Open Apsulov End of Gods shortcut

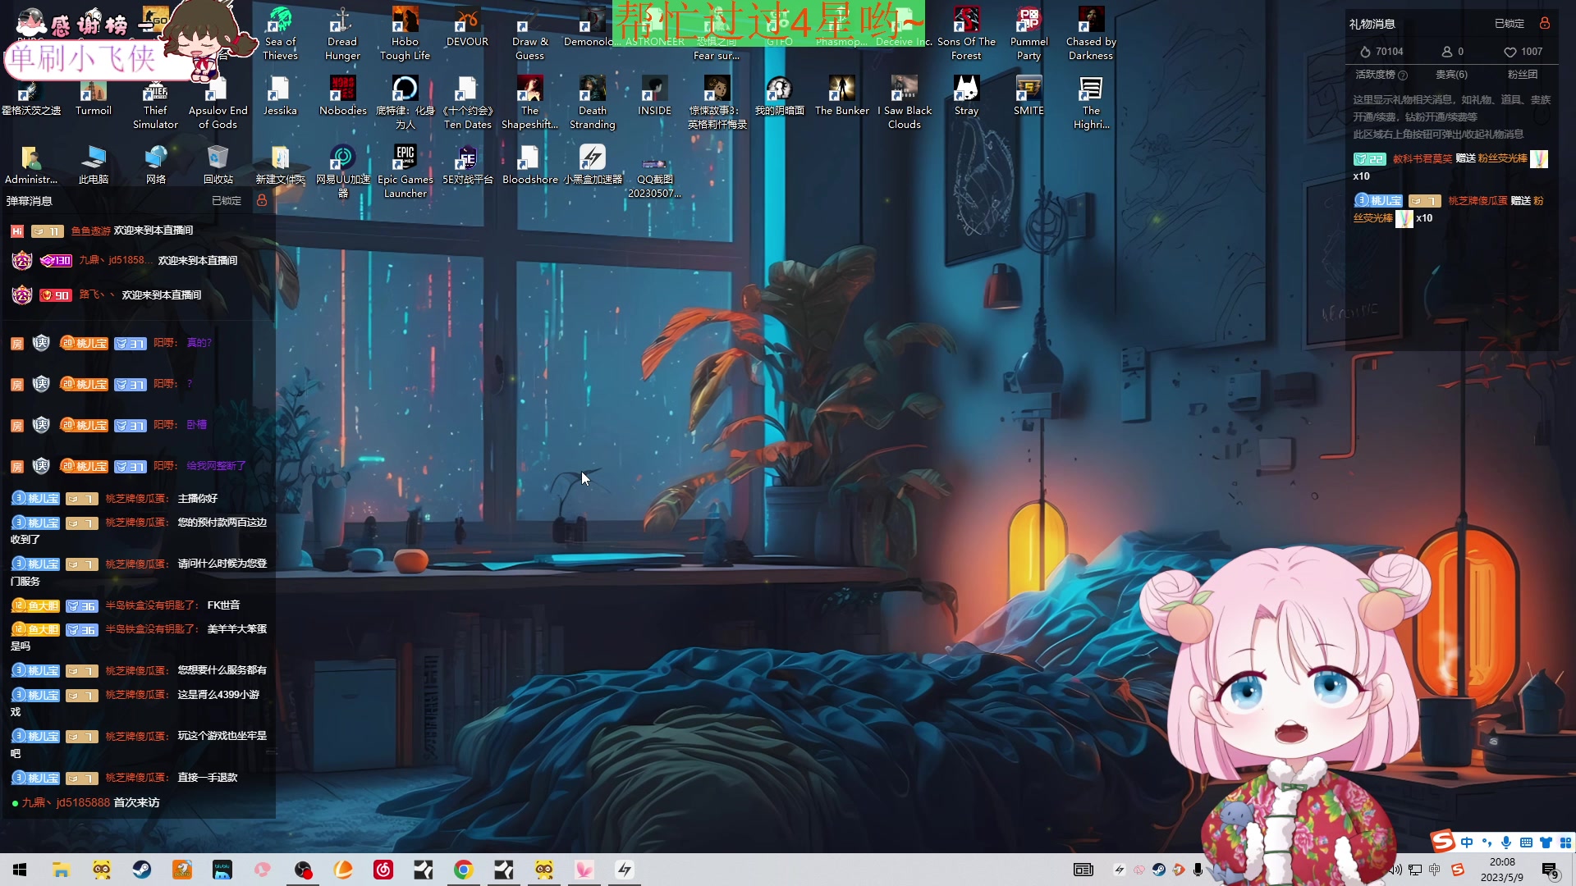218,103
